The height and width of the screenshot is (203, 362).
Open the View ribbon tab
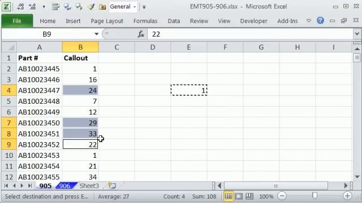224,21
